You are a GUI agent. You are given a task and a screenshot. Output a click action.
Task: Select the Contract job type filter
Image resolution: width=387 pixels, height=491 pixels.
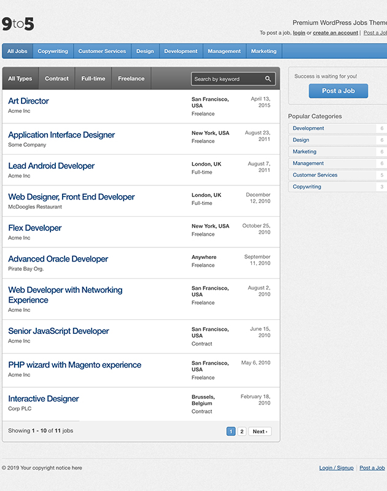coord(57,78)
